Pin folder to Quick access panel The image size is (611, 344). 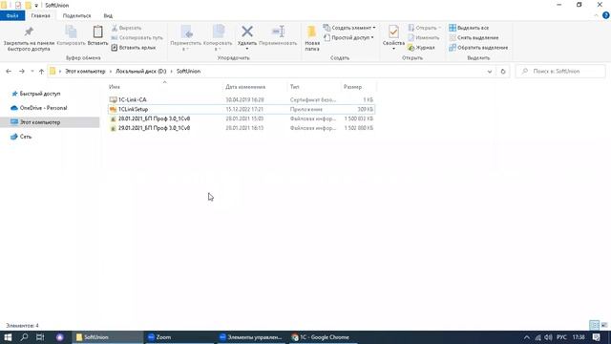pos(29,39)
